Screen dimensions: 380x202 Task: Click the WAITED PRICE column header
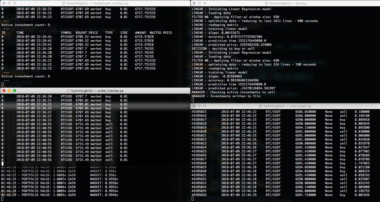[x=161, y=33]
